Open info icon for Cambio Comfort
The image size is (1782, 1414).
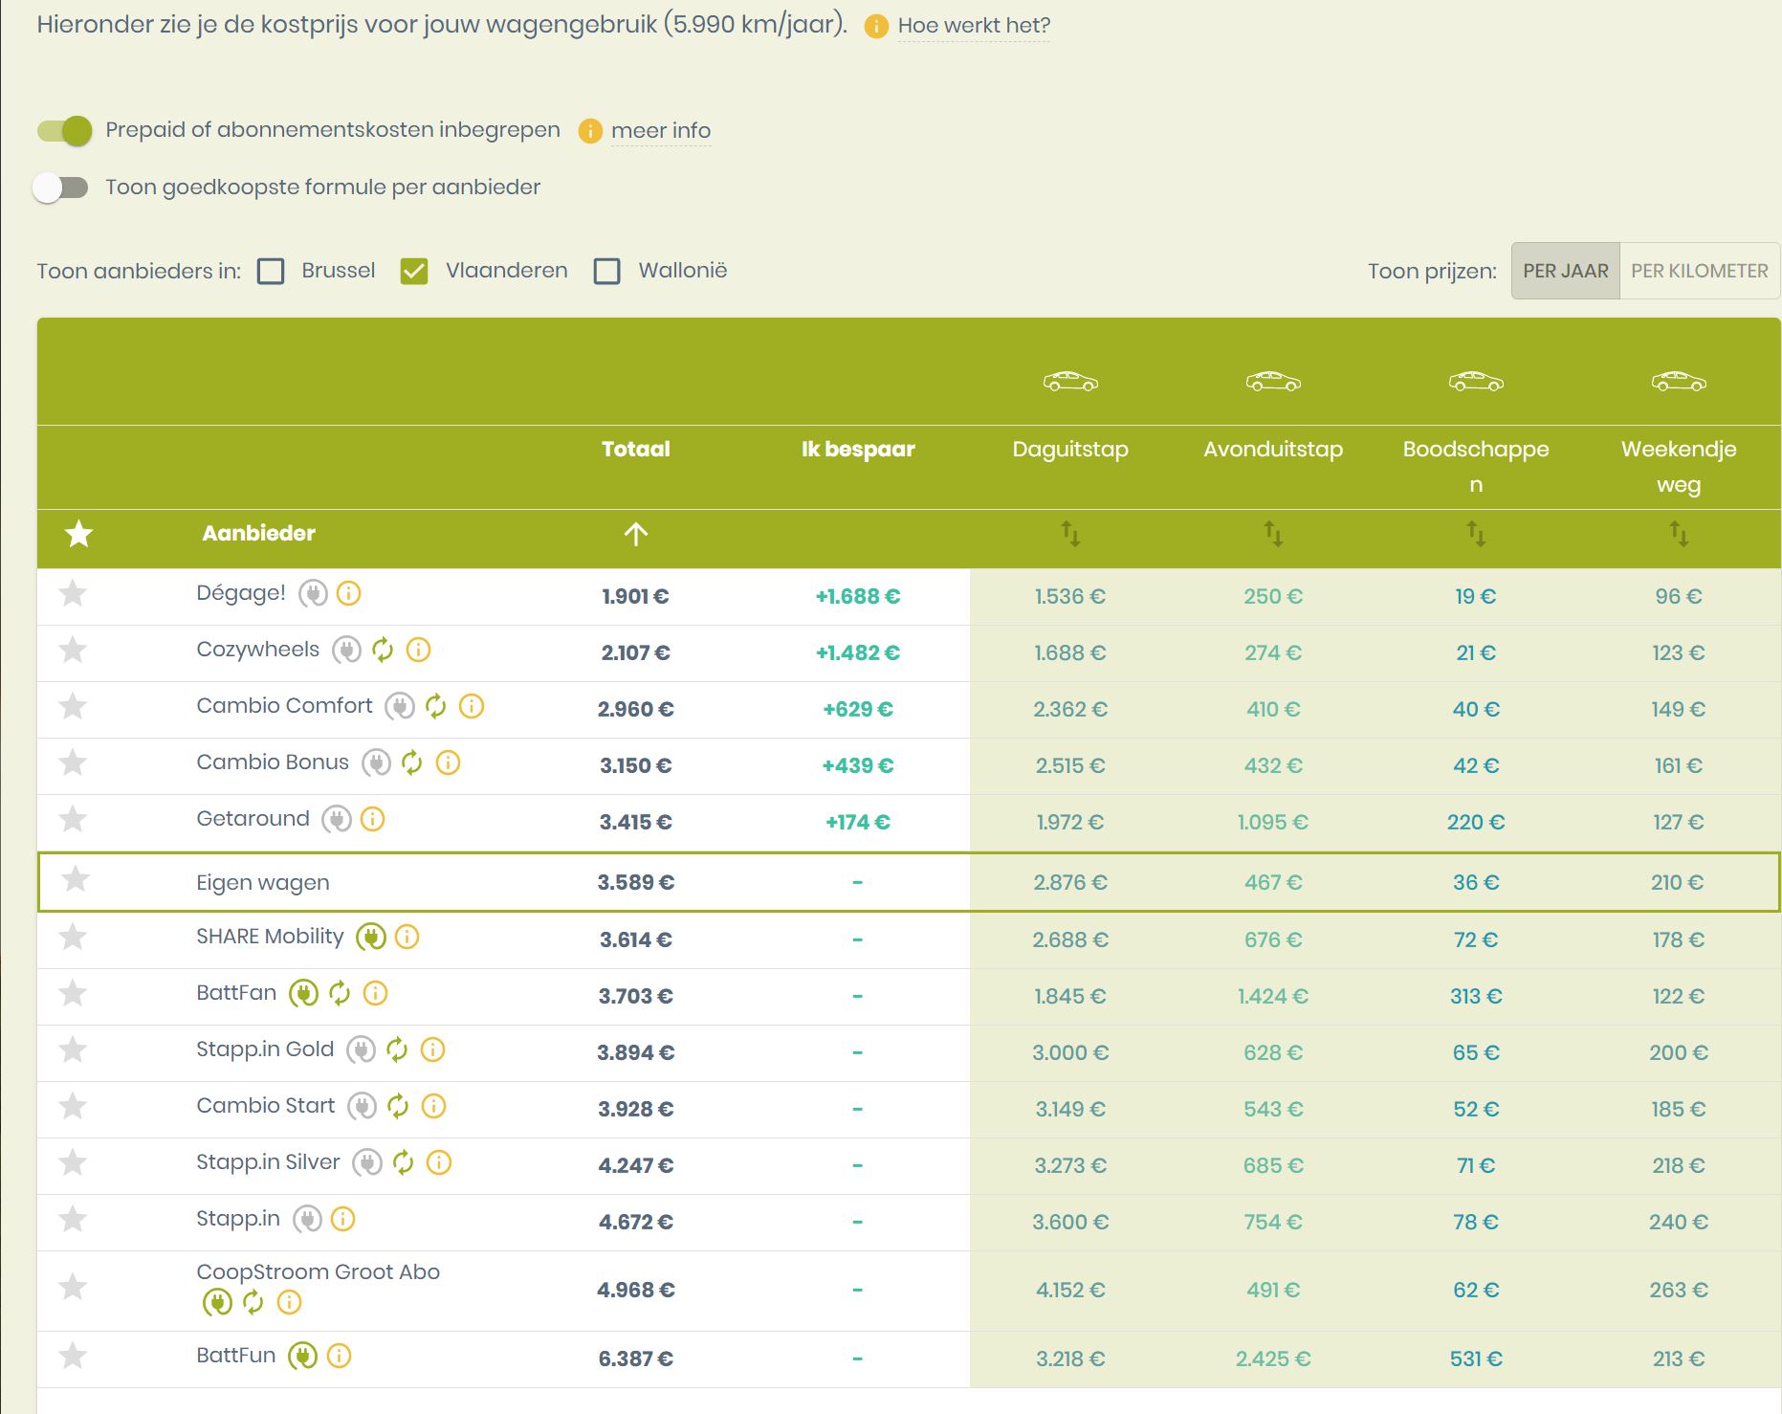point(471,707)
